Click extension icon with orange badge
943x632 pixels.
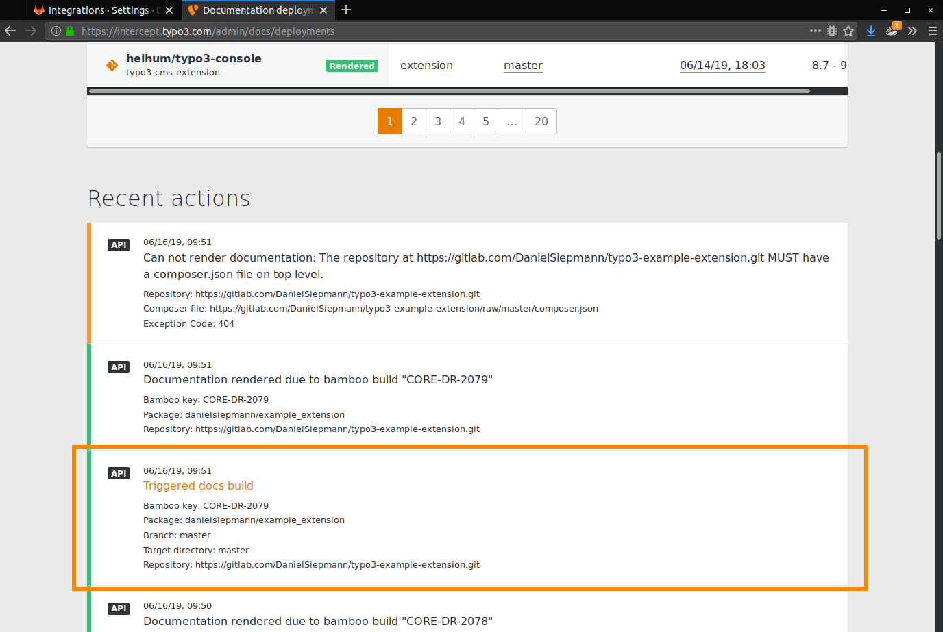pyautogui.click(x=892, y=29)
